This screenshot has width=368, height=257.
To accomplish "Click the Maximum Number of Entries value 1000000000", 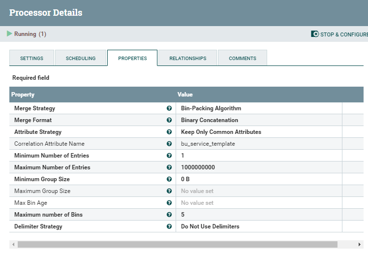I will 198,167.
